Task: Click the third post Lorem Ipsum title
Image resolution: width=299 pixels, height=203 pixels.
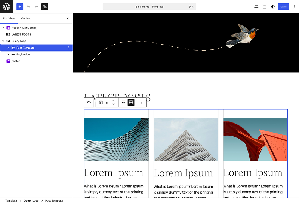Action: tap(253, 172)
